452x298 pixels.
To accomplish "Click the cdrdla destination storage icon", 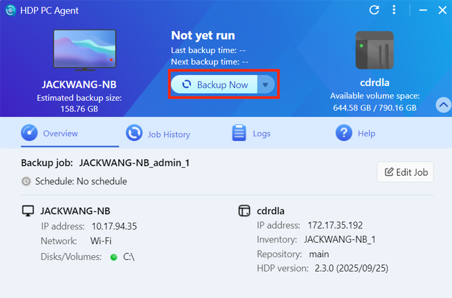I will 244,211.
